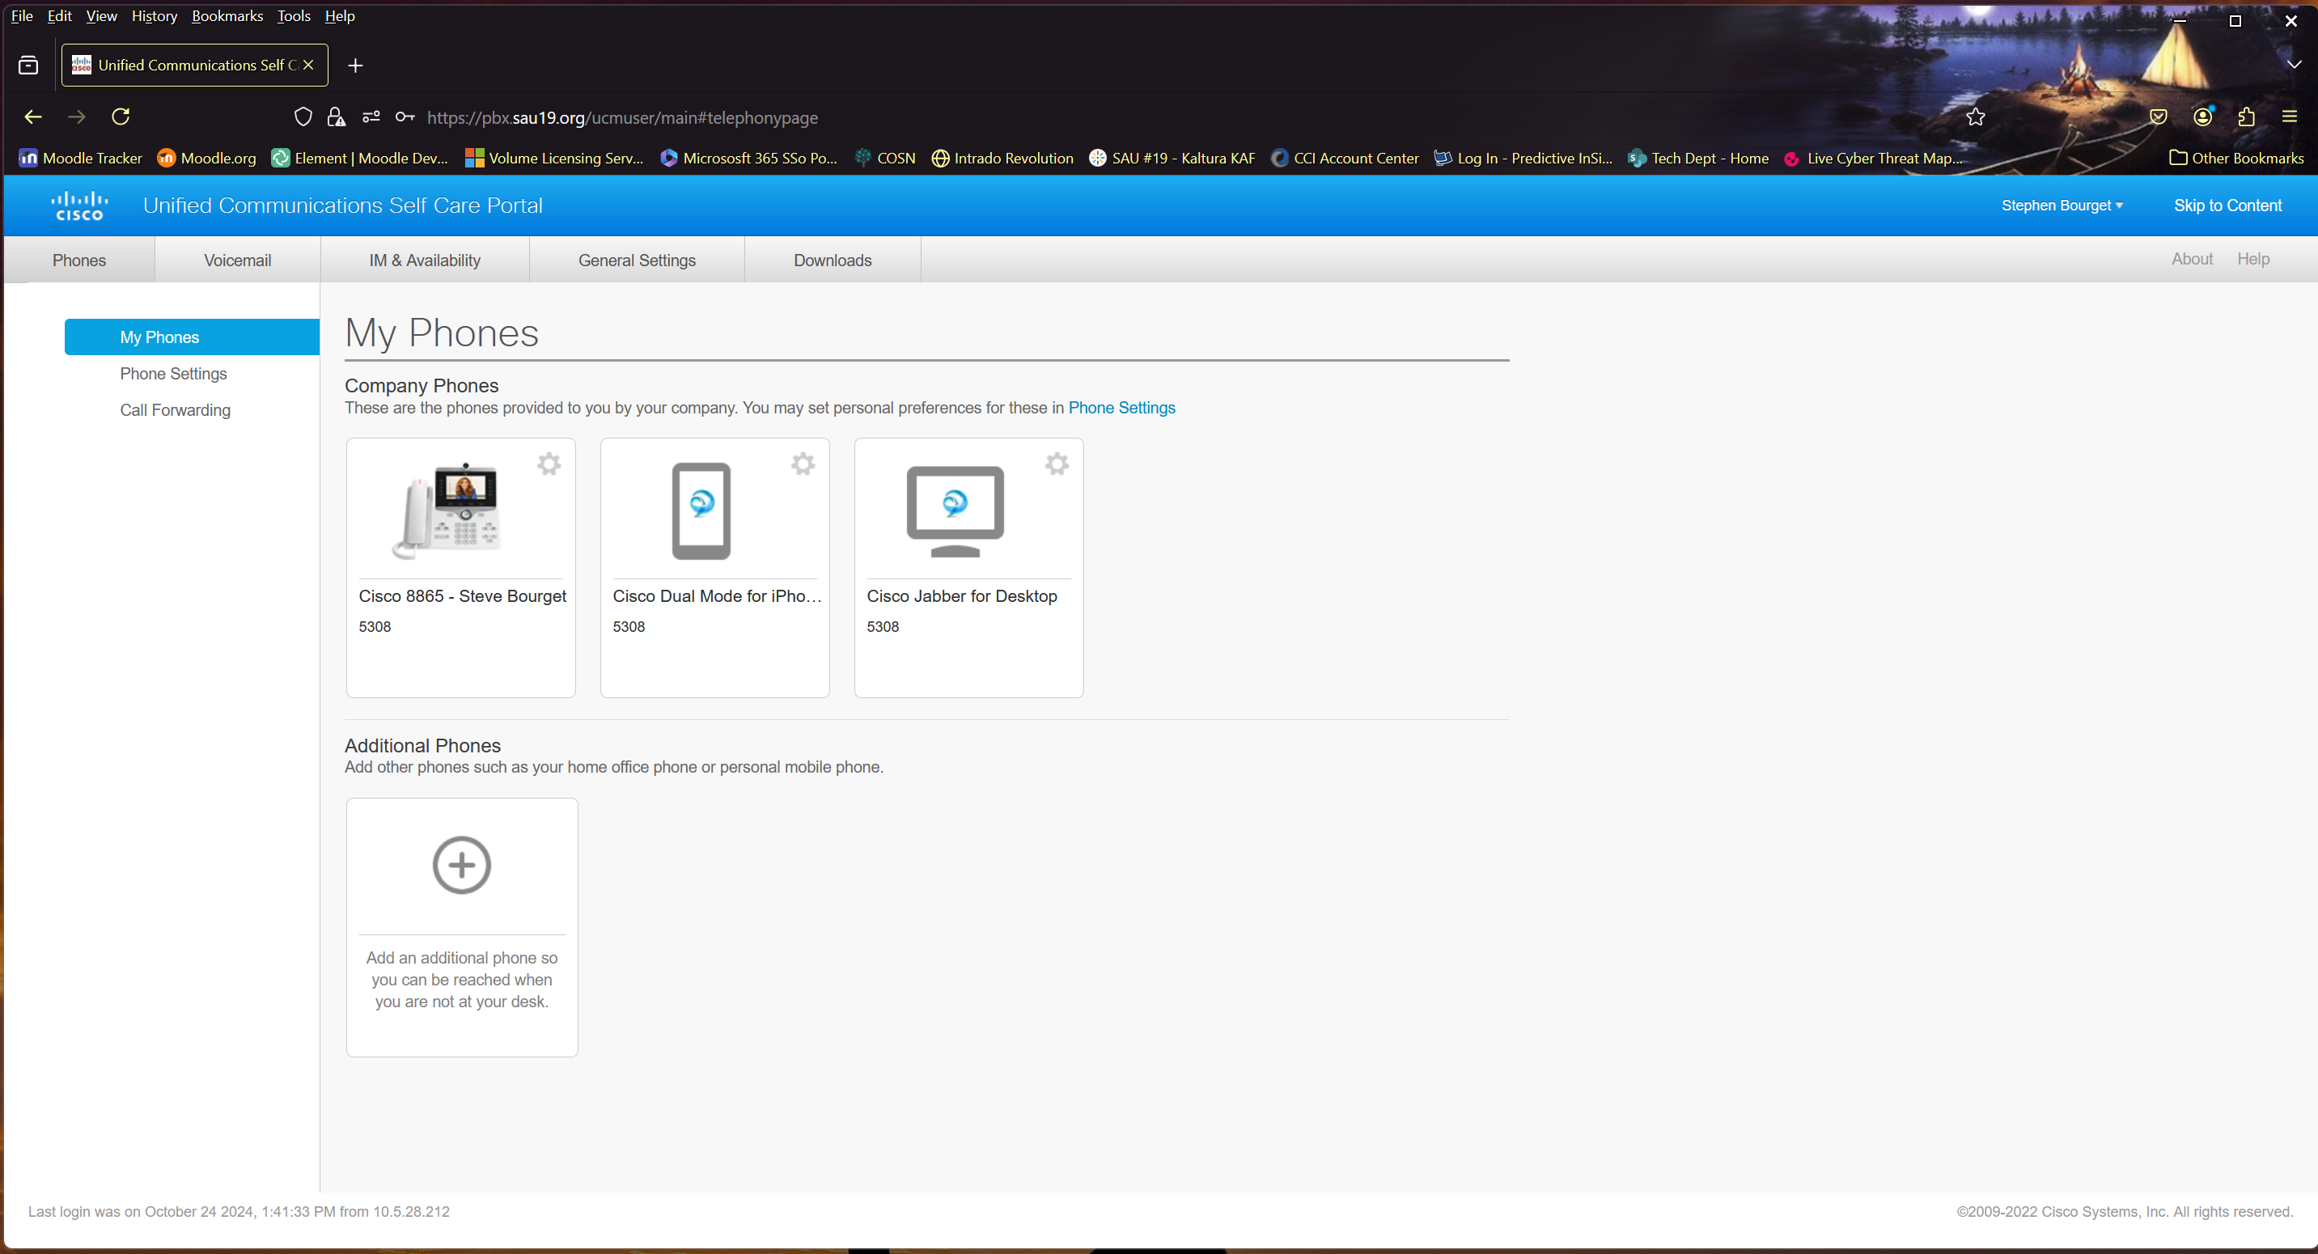Open SAU #19 Kaltura KAF bookmark
The width and height of the screenshot is (2318, 1254).
point(1172,159)
